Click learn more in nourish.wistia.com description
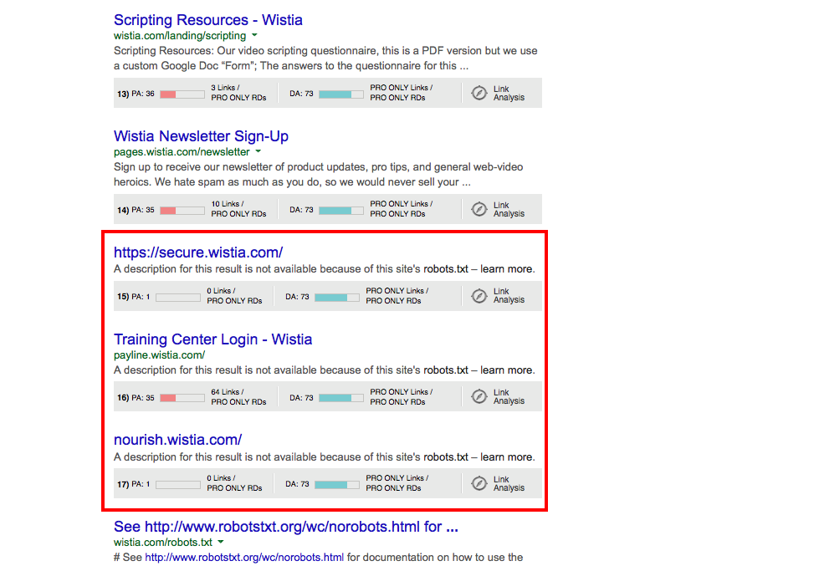819x566 pixels. (x=507, y=456)
